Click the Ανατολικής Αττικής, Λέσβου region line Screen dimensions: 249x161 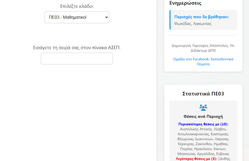pyautogui.click(x=203, y=129)
